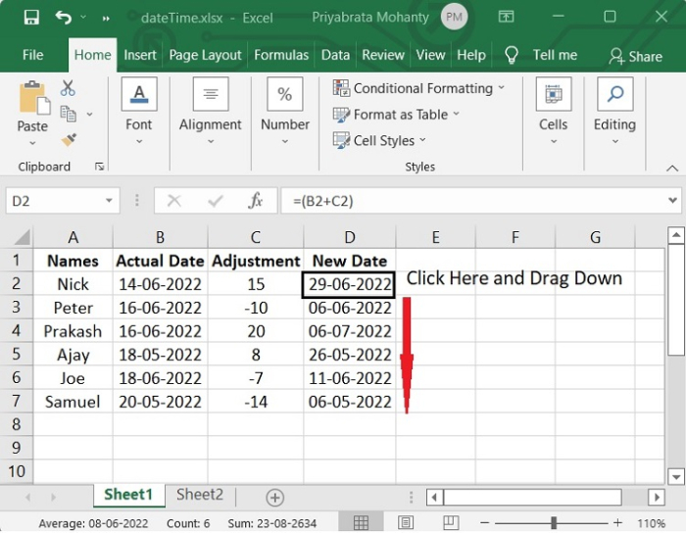686x533 pixels.
Task: Click the Undo arrow icon
Action: click(64, 18)
